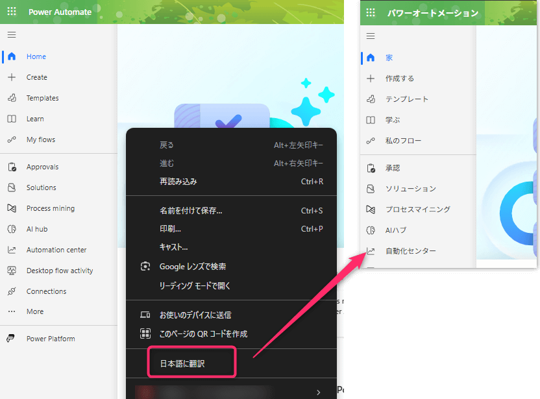Open the Home link in English sidebar
This screenshot has width=540, height=399.
tap(36, 56)
